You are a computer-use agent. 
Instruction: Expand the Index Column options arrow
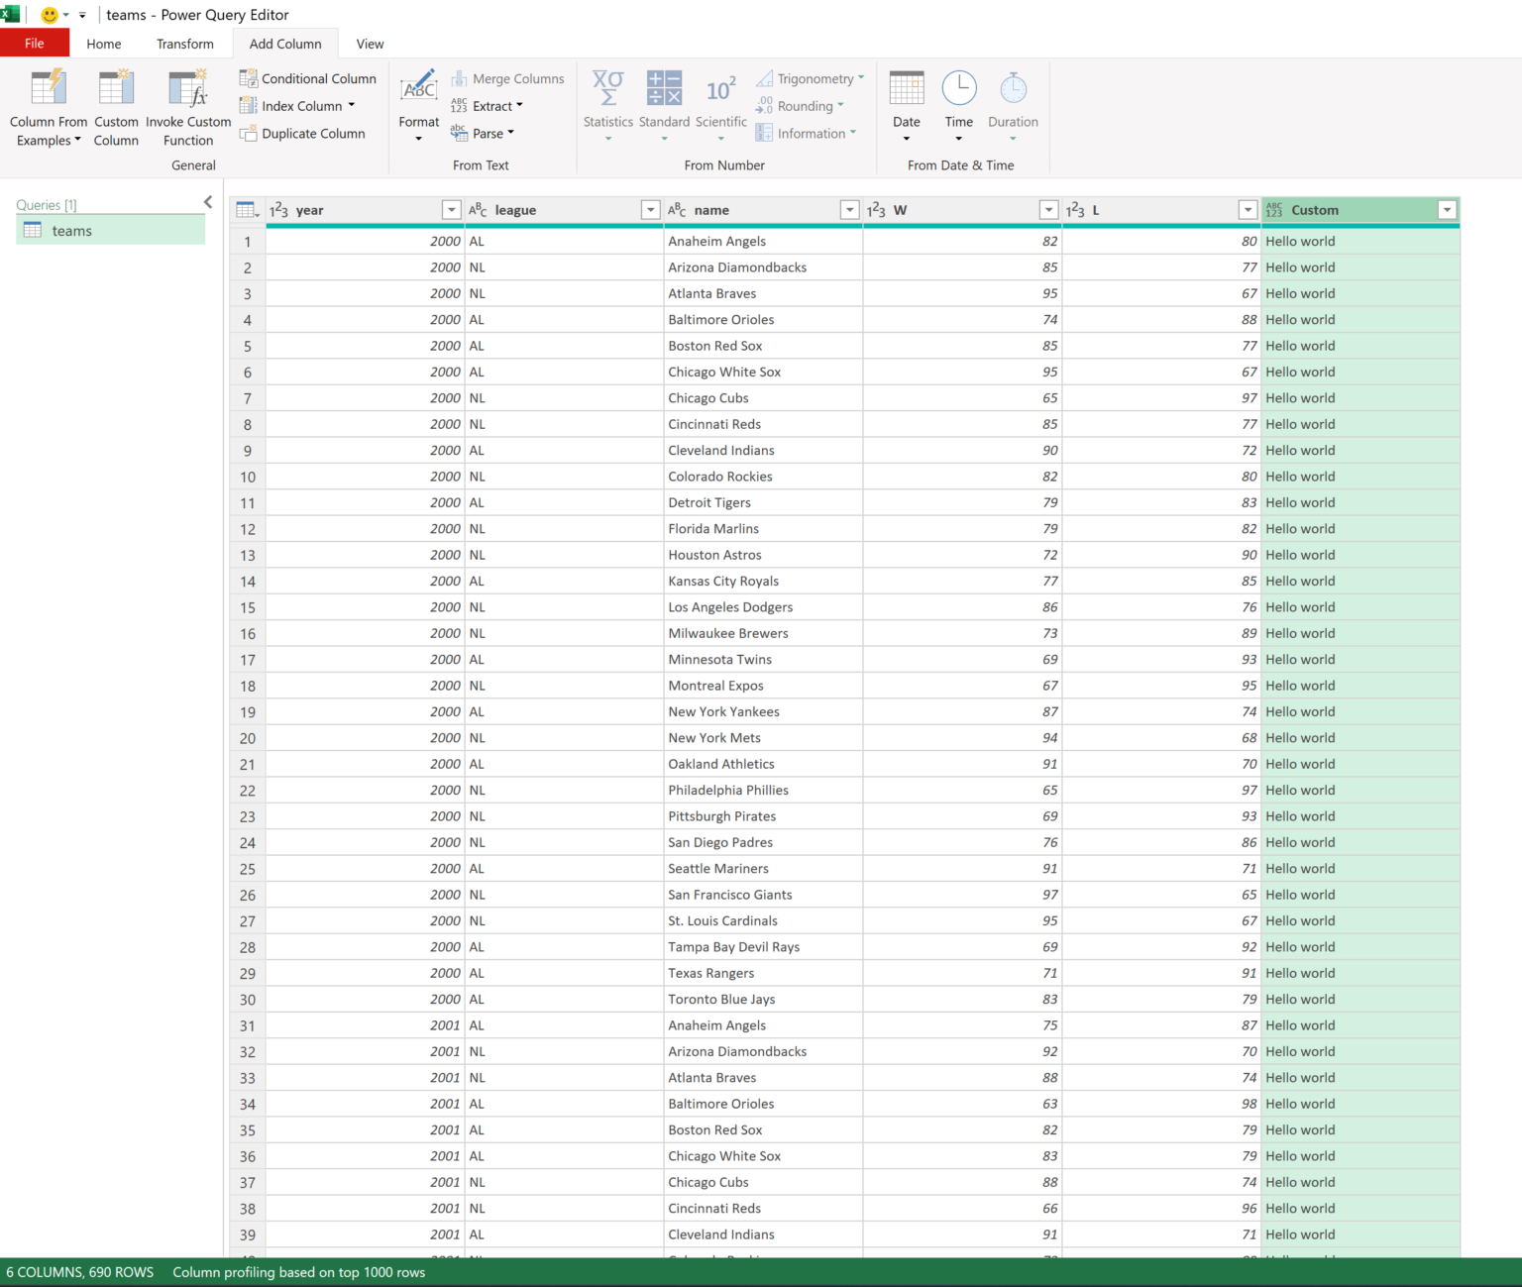(352, 105)
